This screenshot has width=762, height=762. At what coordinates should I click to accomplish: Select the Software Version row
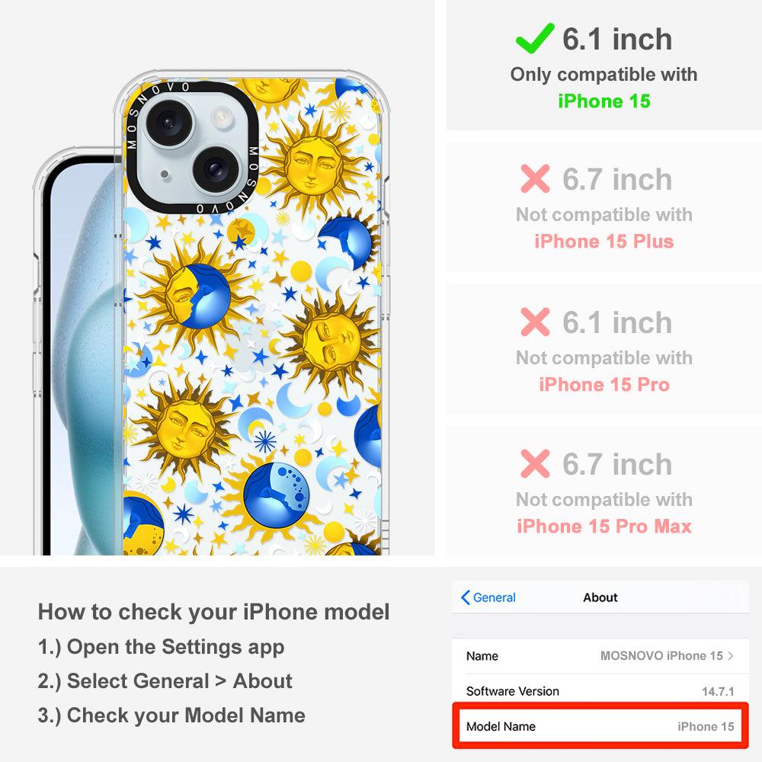(x=600, y=690)
